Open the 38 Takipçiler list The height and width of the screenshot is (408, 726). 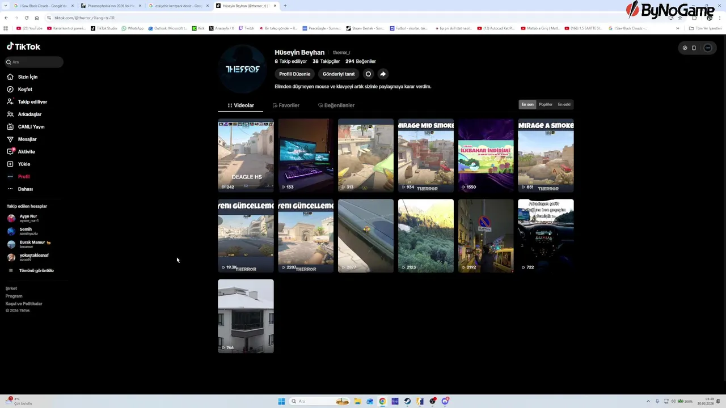326,61
